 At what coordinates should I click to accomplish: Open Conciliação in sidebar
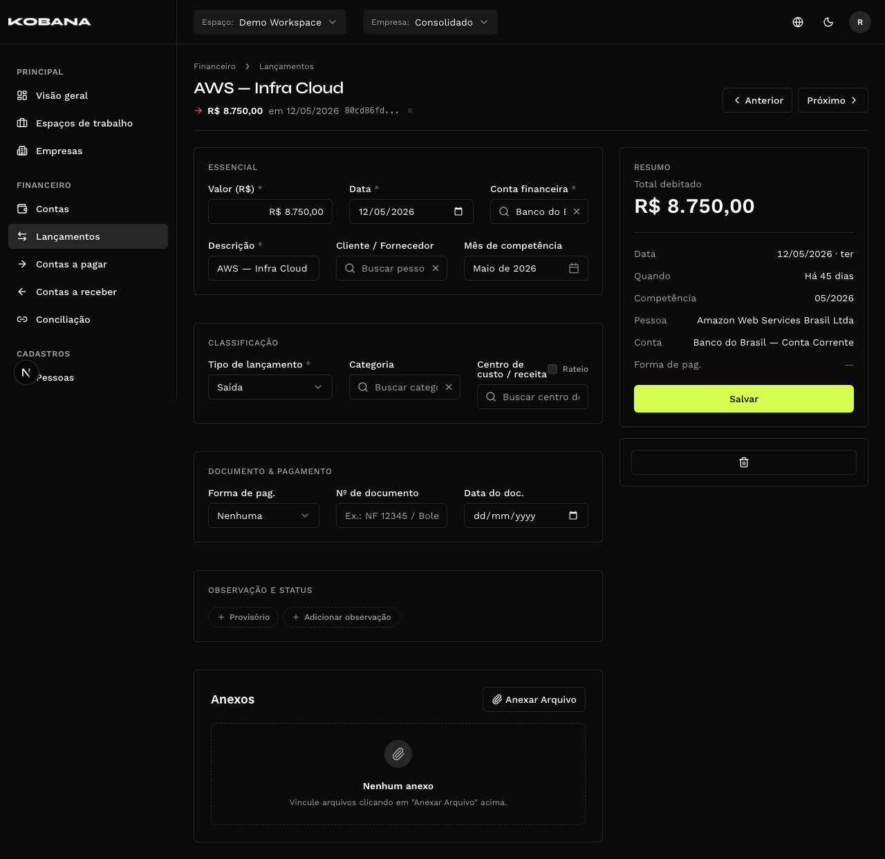[88, 319]
